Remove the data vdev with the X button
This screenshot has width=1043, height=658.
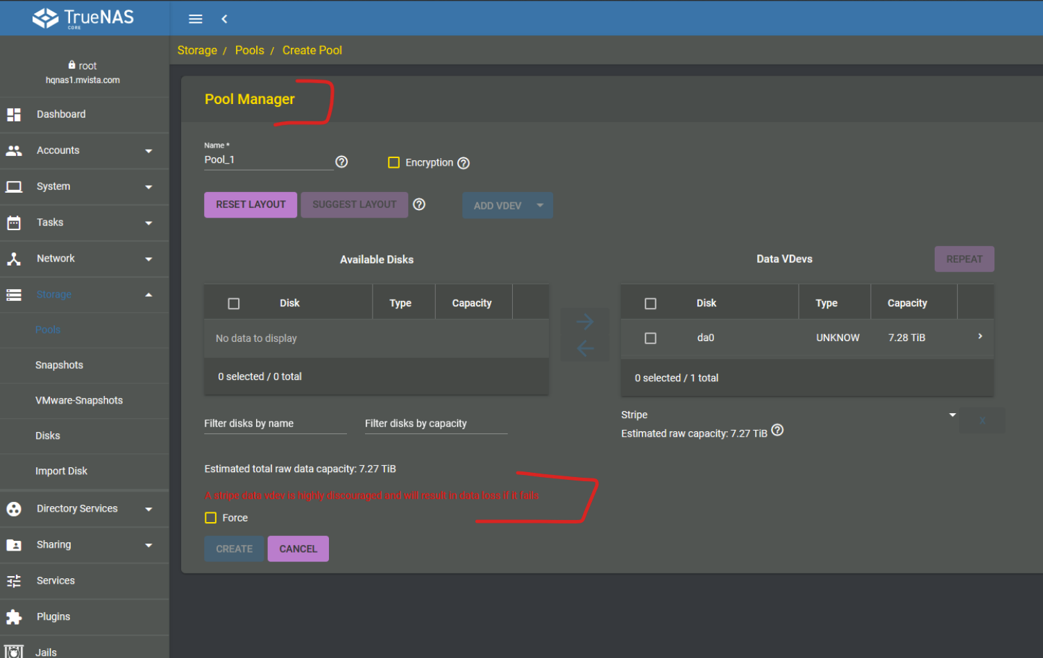coord(982,420)
